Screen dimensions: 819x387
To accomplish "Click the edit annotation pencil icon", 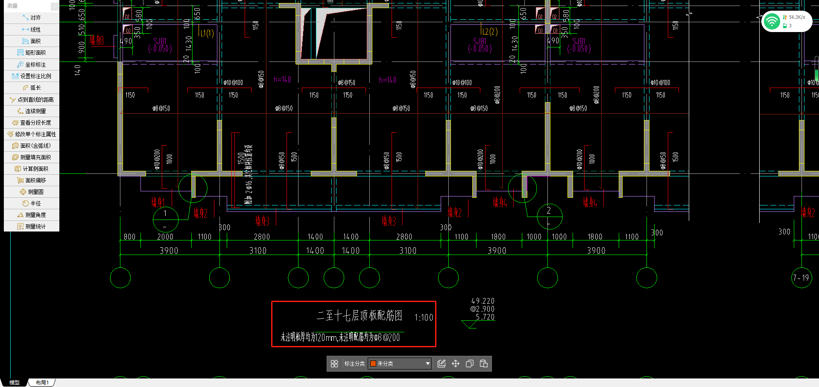I will pyautogui.click(x=442, y=364).
